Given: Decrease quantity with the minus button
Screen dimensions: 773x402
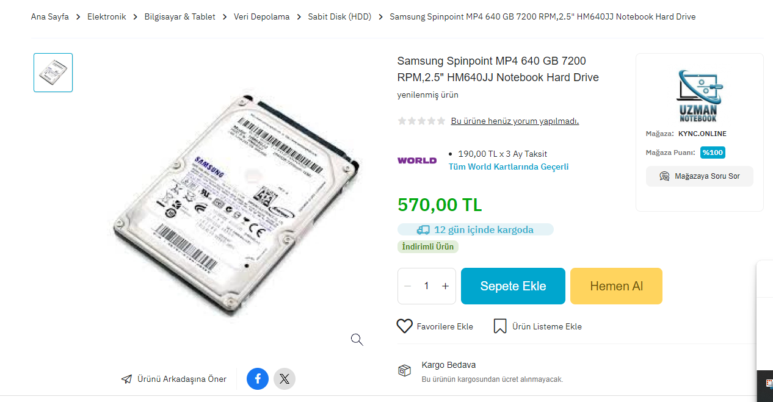Looking at the screenshot, I should [408, 286].
